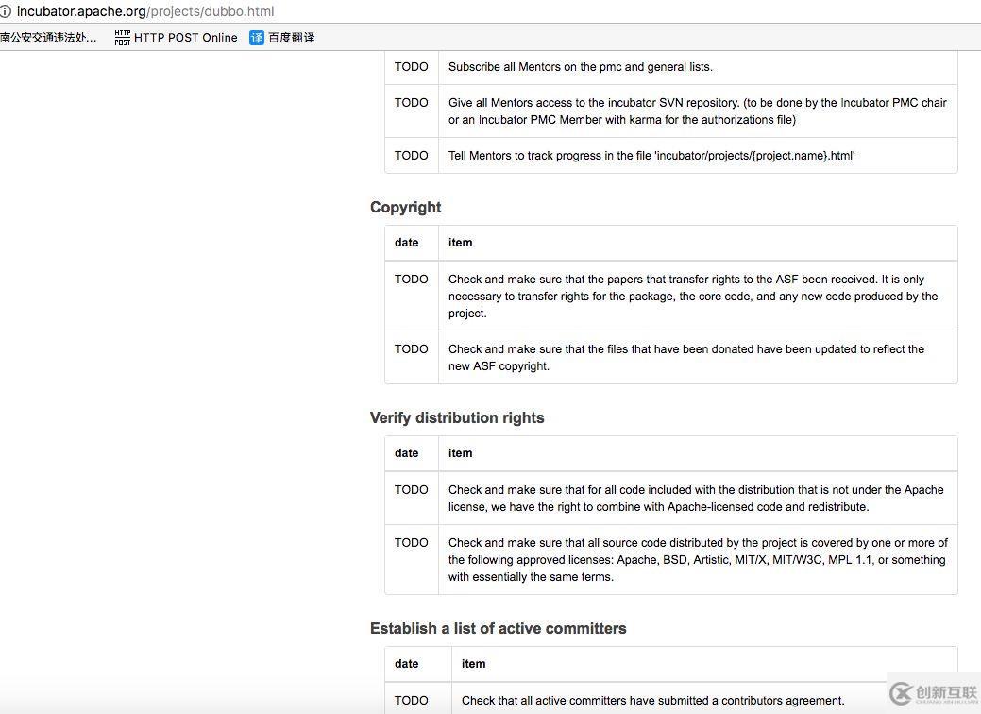
Task: Focus the address bar URL text
Action: [145, 11]
